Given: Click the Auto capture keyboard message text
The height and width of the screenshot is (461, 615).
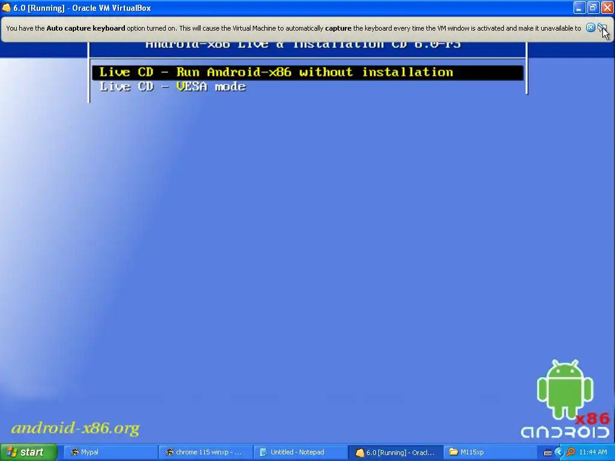Looking at the screenshot, I should click(293, 28).
